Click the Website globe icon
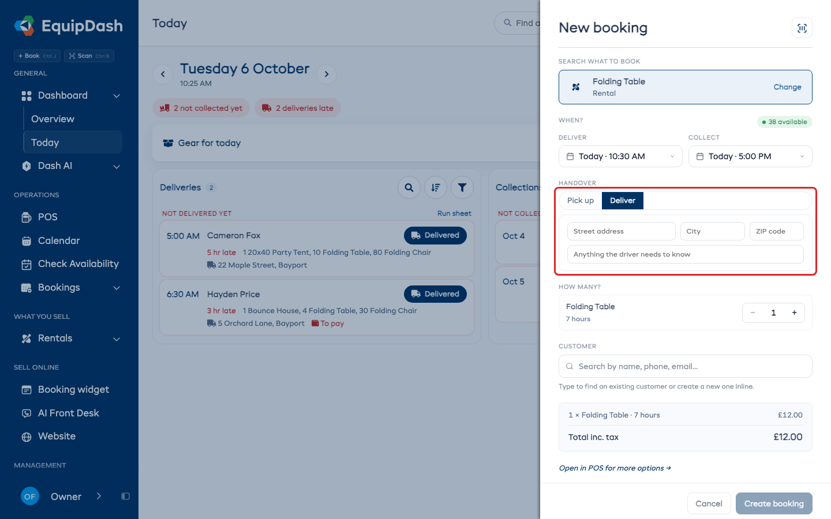Screen dimensions: 831x519 [27, 437]
